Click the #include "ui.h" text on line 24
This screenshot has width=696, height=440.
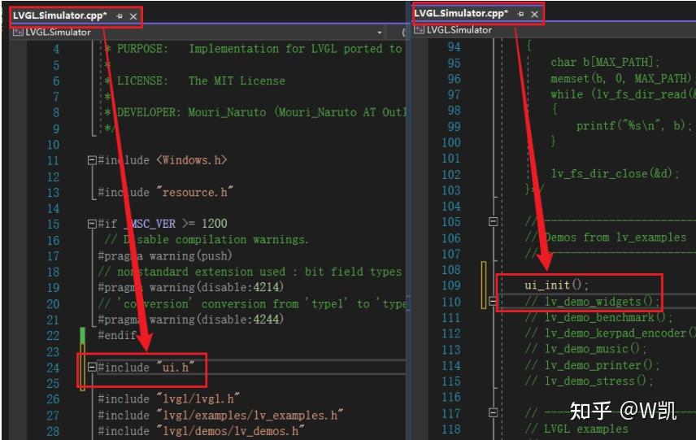pos(146,367)
